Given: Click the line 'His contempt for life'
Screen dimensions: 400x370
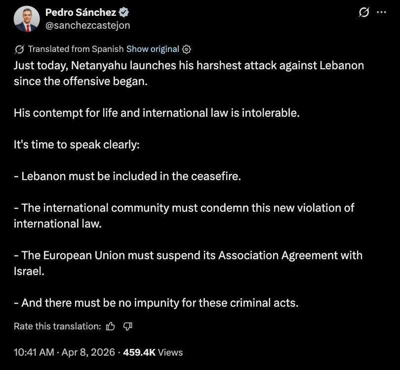Looking at the screenshot, I should coord(157,113).
